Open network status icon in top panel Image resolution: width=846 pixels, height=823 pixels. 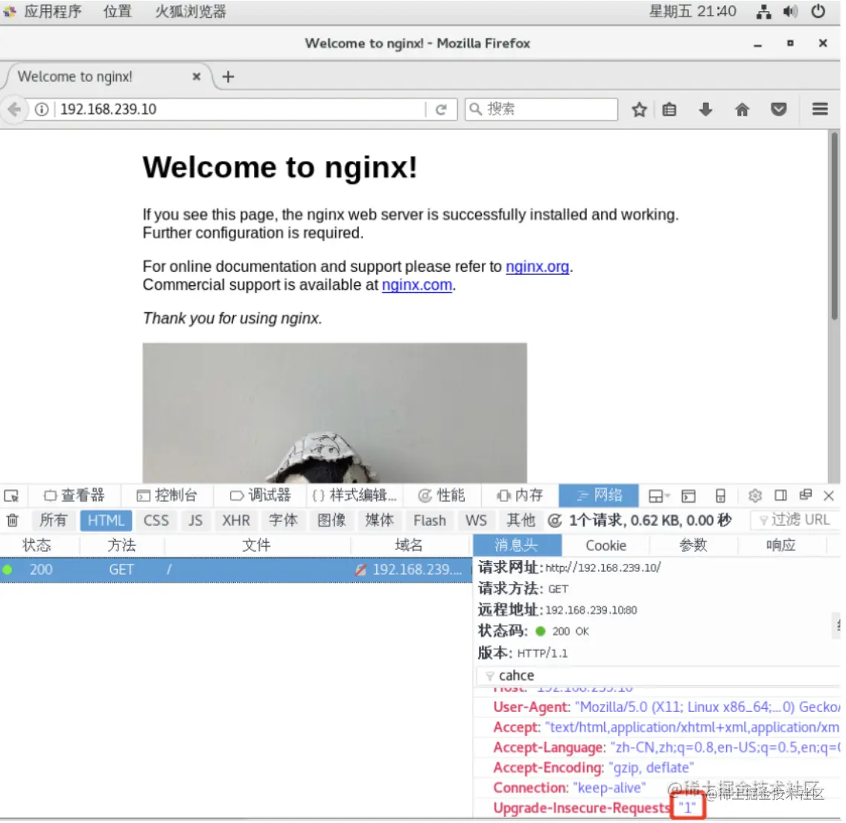[763, 11]
